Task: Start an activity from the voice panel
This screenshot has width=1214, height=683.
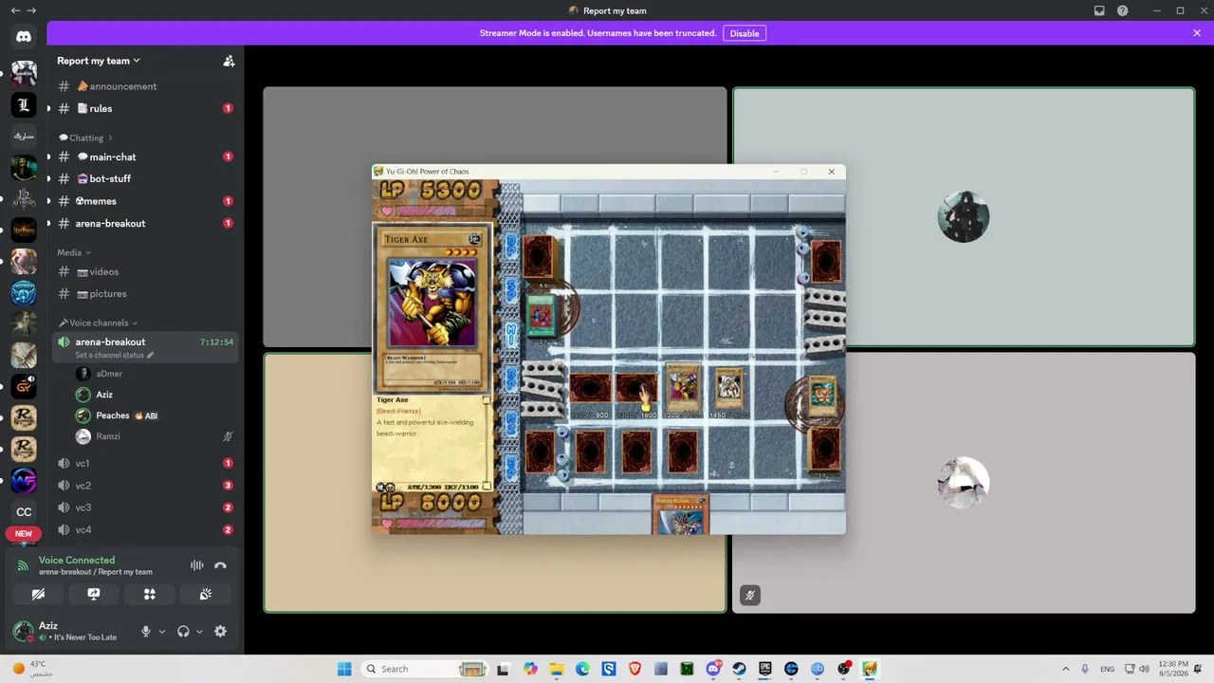Action: (149, 595)
